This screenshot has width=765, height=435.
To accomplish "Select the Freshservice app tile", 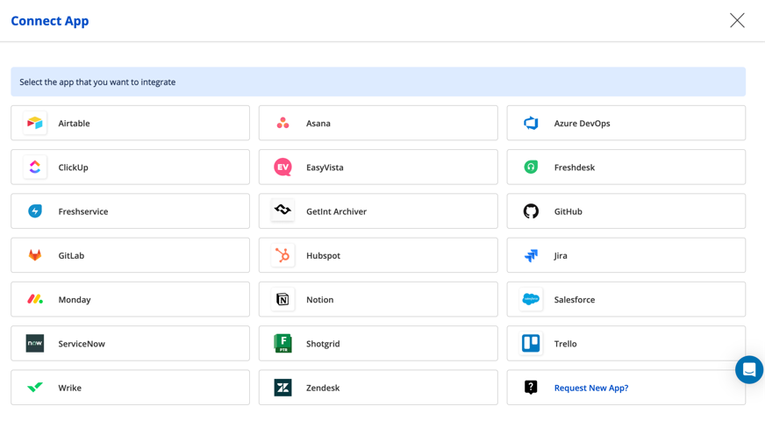I will [x=130, y=211].
